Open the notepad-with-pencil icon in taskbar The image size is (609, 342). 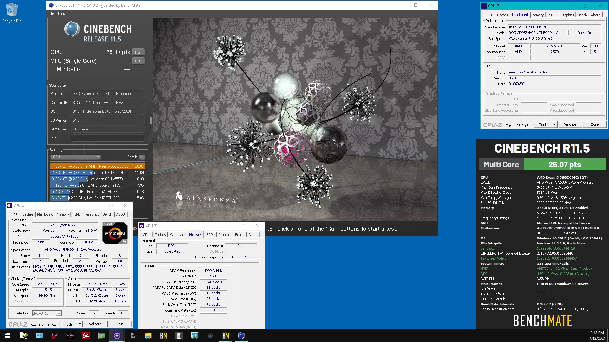click(x=24, y=336)
